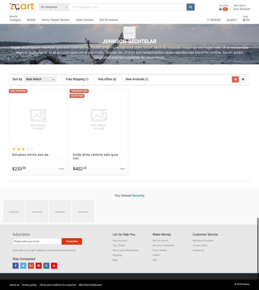Switch to list view layout

[243, 79]
